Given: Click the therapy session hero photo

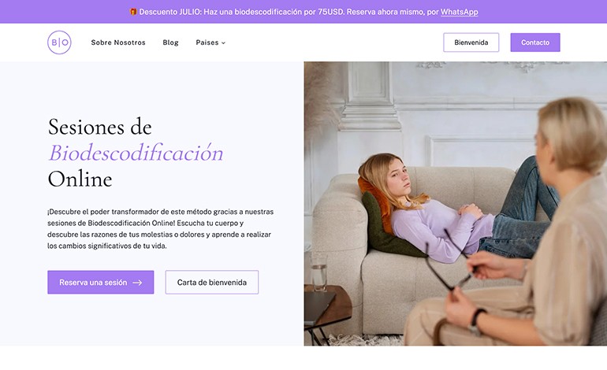Looking at the screenshot, I should click(456, 204).
